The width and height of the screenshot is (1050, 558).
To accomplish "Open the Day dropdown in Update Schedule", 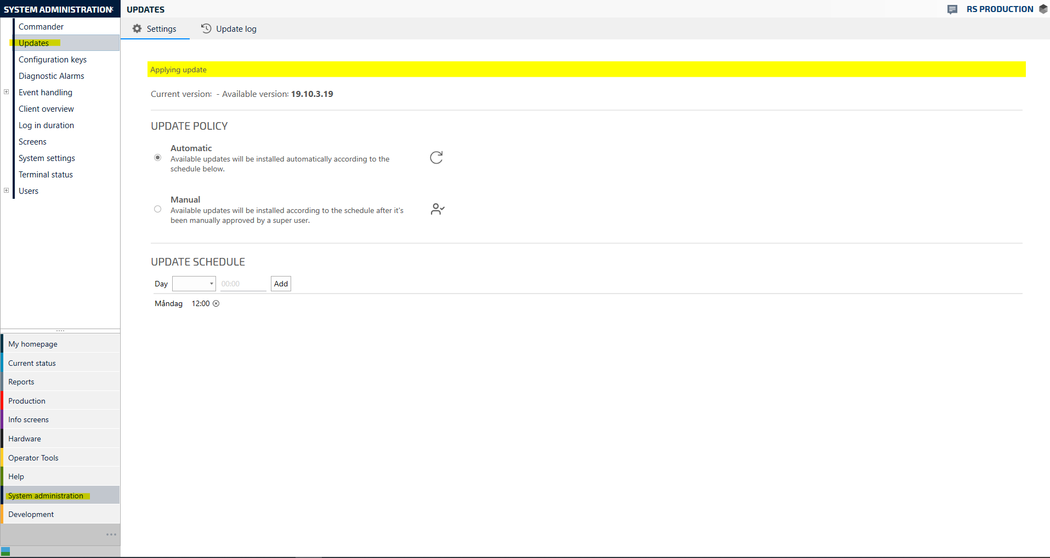I will (194, 284).
